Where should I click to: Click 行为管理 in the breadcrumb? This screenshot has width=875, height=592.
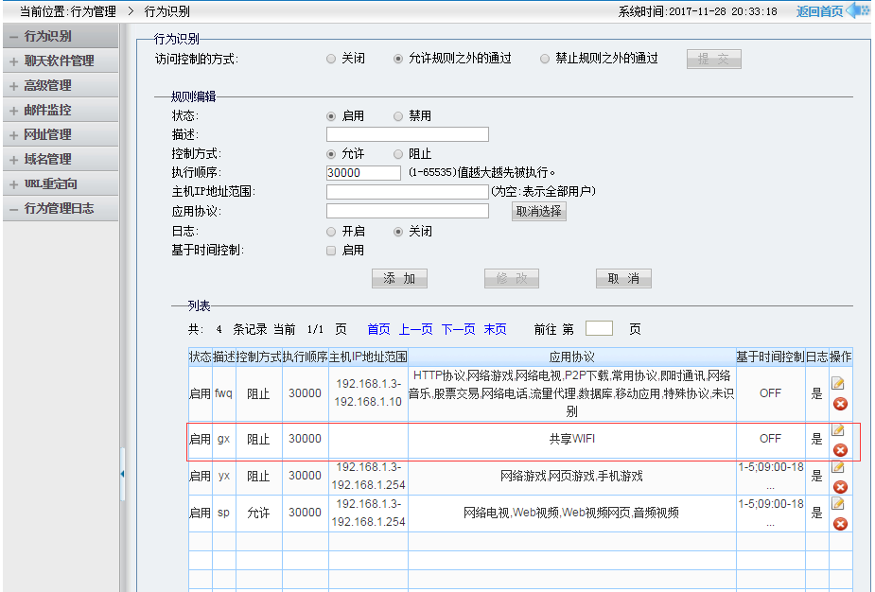pos(94,11)
